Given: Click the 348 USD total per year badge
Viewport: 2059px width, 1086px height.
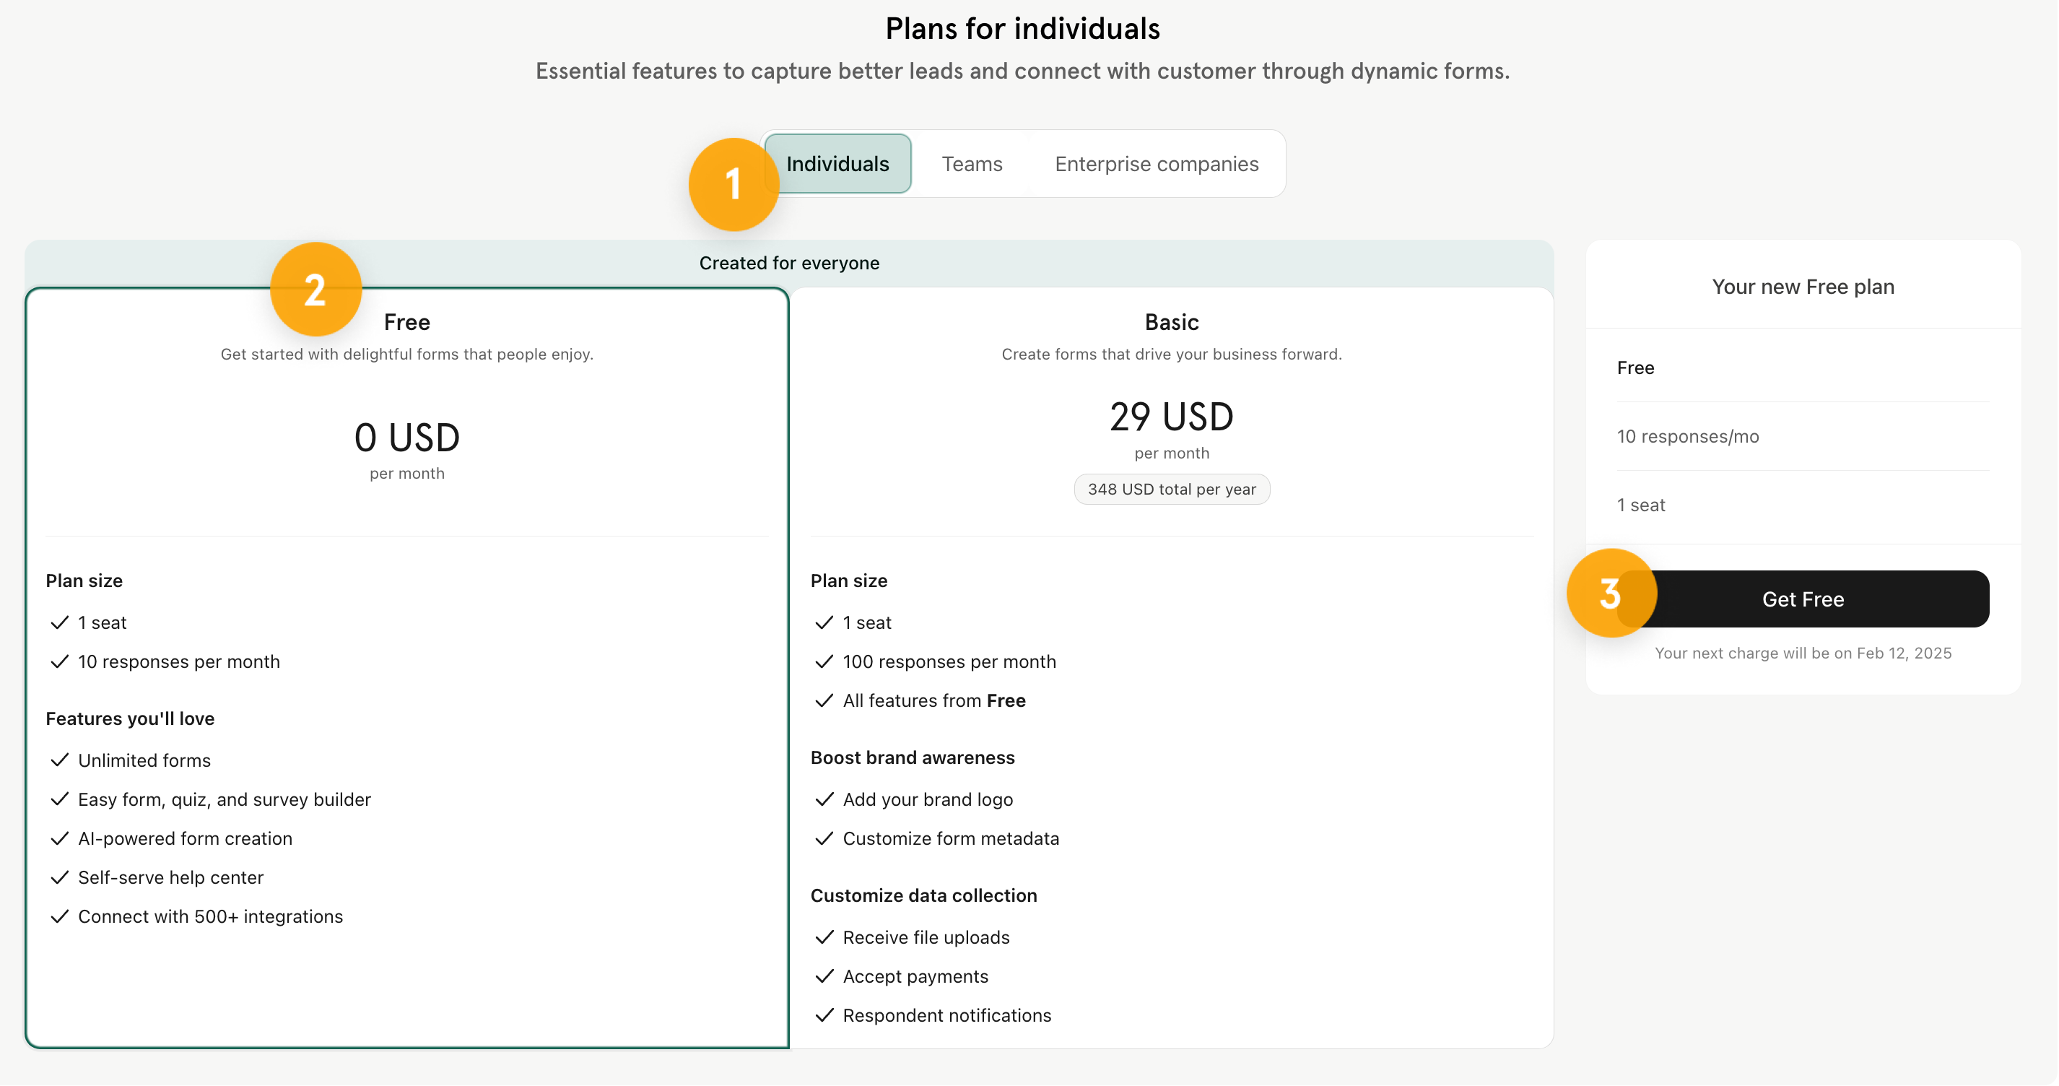Looking at the screenshot, I should coord(1172,490).
